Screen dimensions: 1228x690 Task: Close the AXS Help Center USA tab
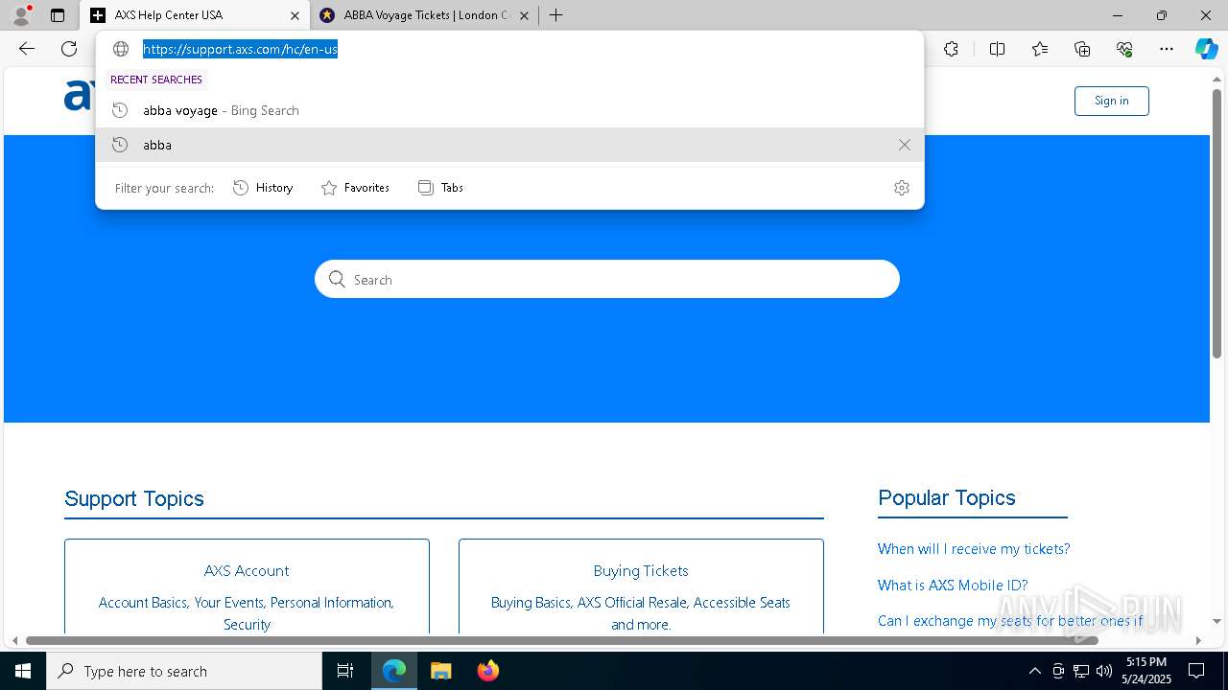(295, 15)
